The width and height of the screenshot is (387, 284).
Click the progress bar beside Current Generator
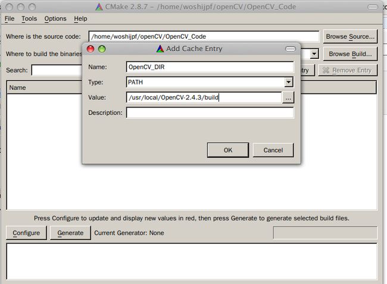325,233
